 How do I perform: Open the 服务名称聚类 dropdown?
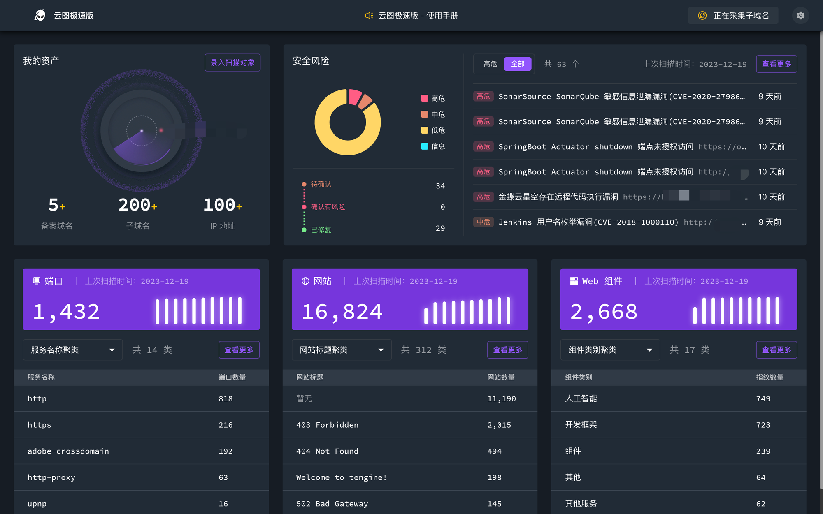point(72,350)
